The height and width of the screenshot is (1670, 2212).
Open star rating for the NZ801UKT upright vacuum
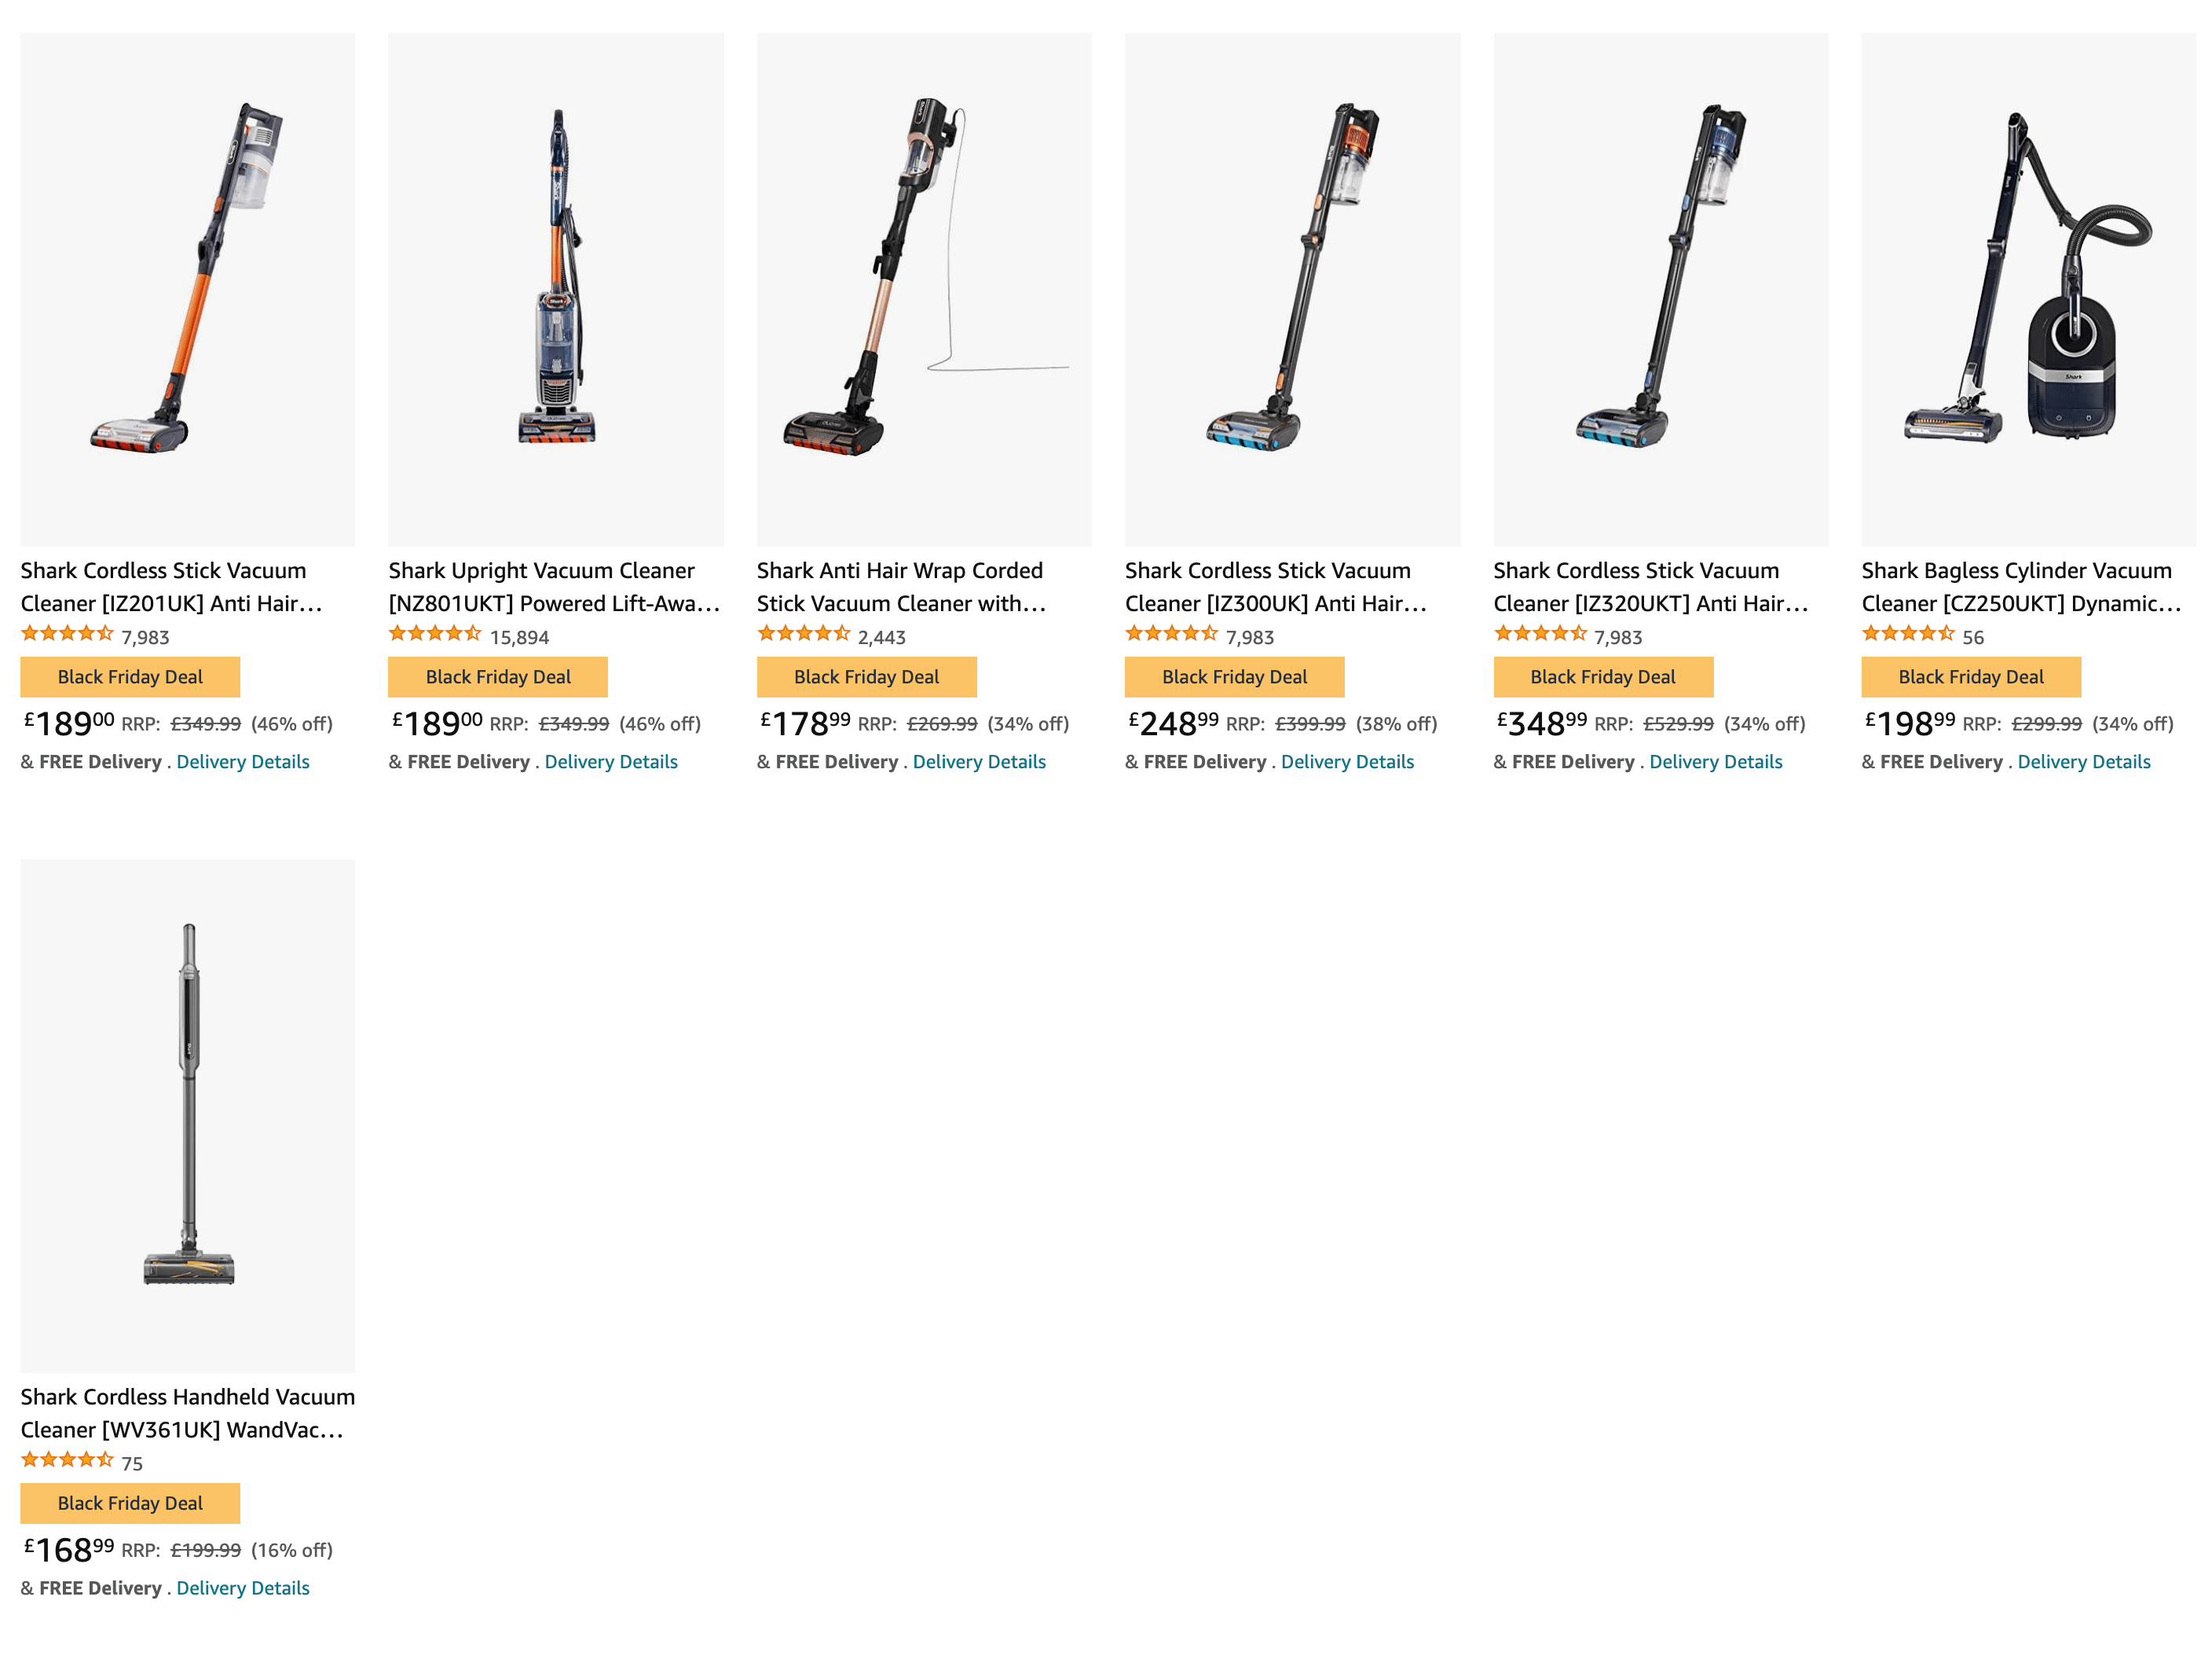[x=435, y=634]
